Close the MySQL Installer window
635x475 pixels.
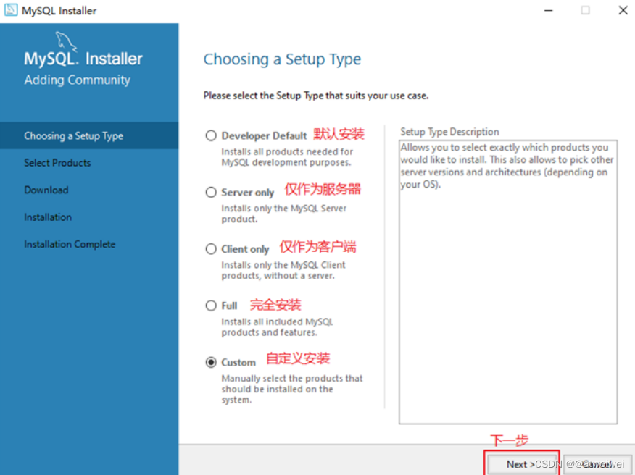click(x=623, y=11)
